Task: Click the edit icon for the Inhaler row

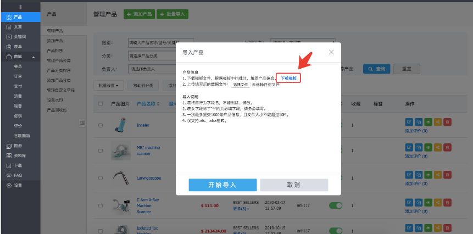Action: (409, 122)
